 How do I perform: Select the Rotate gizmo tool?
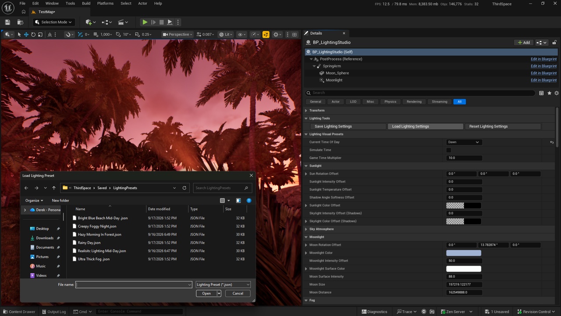[x=33, y=34]
